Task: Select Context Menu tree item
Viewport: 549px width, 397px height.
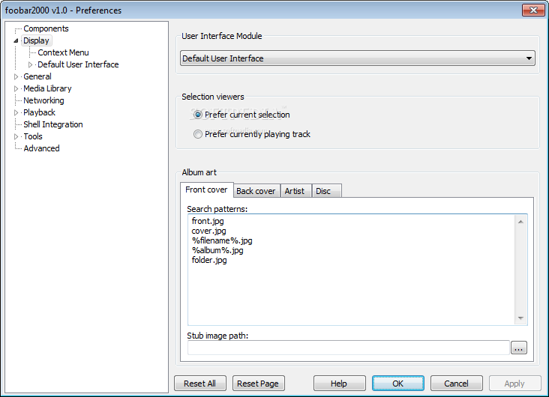Action: coord(63,53)
